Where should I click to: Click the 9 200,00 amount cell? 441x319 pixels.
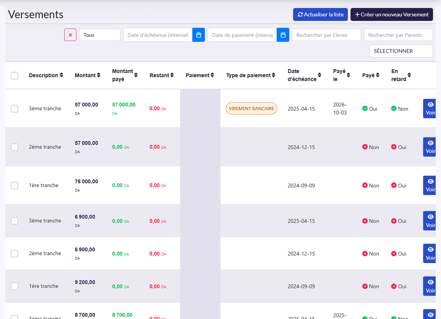pyautogui.click(x=85, y=282)
